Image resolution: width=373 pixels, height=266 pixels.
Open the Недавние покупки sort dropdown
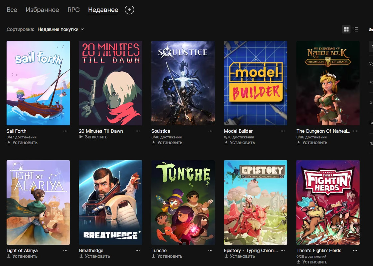[x=61, y=29]
